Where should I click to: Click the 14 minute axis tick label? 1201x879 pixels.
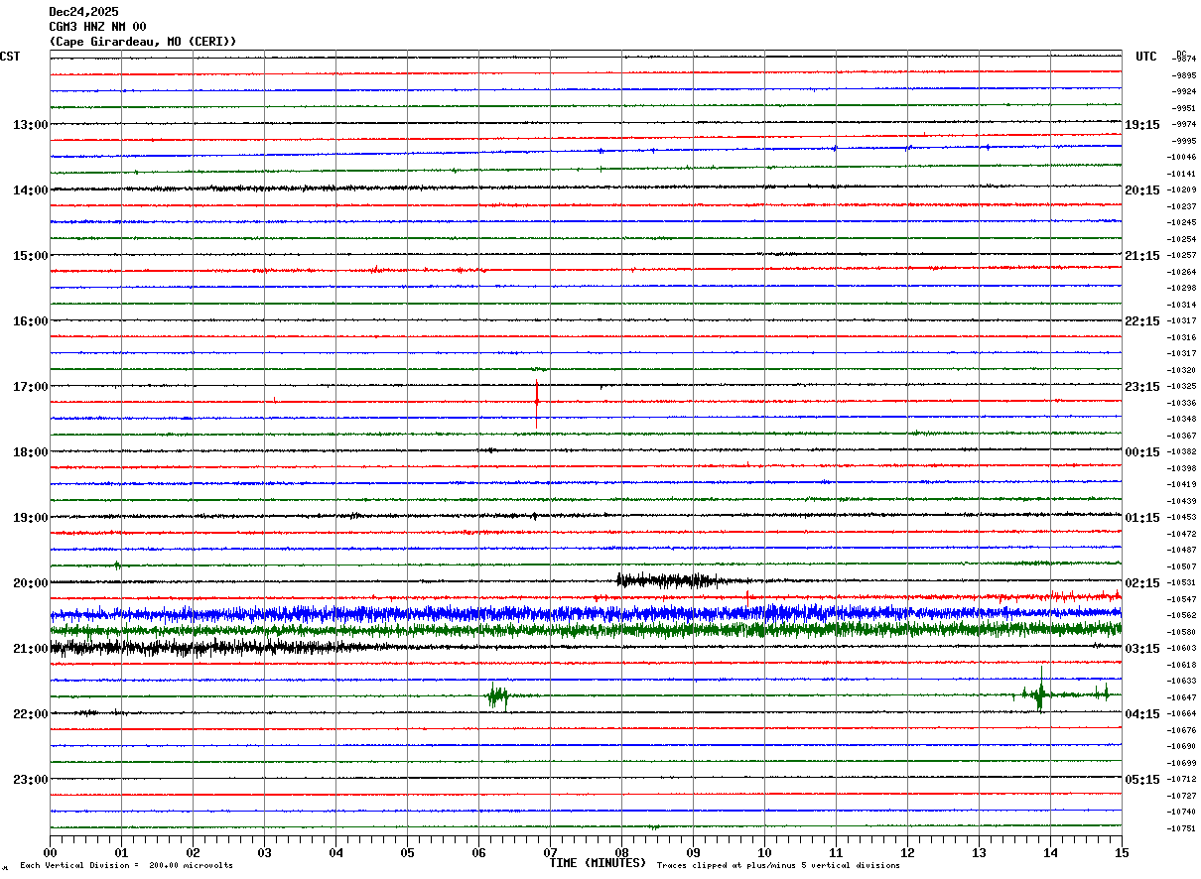point(1050,852)
